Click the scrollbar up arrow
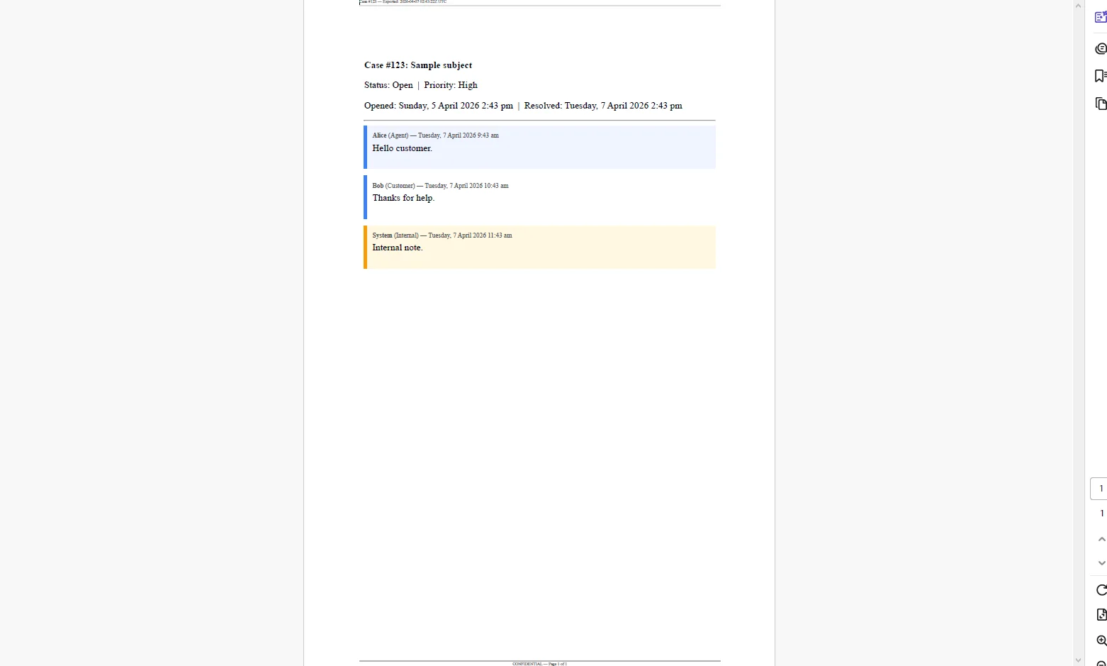The width and height of the screenshot is (1107, 666). (1077, 5)
